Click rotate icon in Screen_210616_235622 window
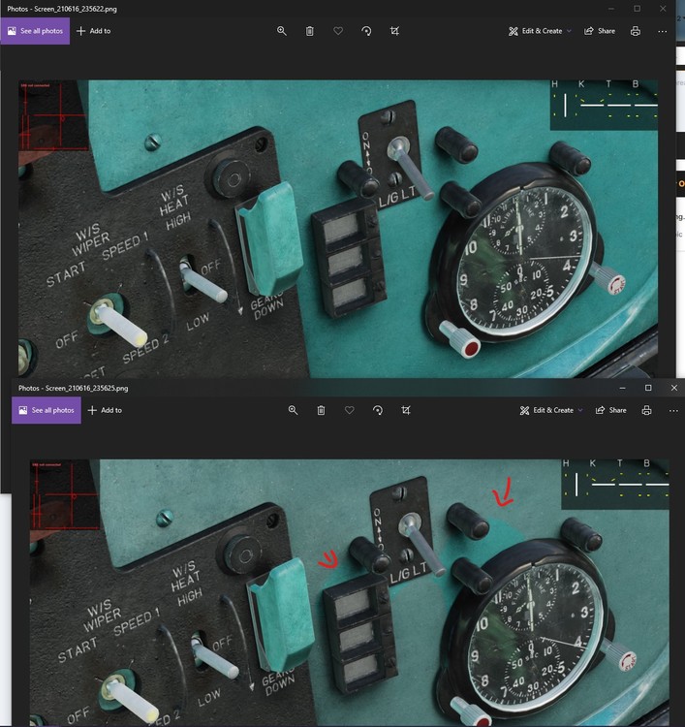 point(366,31)
